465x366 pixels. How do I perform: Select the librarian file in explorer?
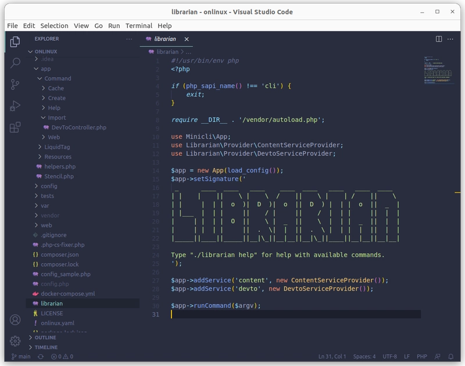point(83,303)
